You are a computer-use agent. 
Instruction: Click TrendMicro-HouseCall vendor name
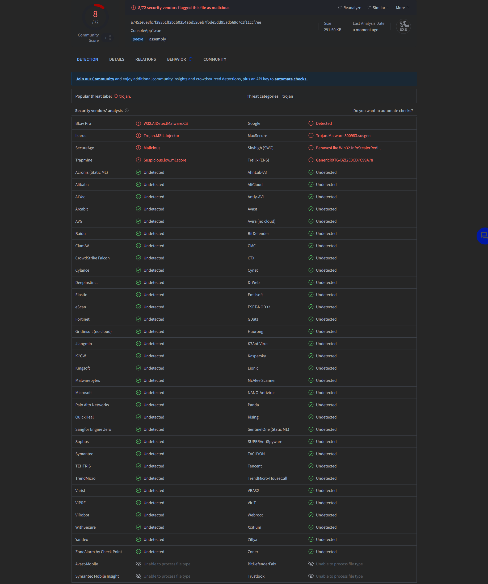pos(267,478)
